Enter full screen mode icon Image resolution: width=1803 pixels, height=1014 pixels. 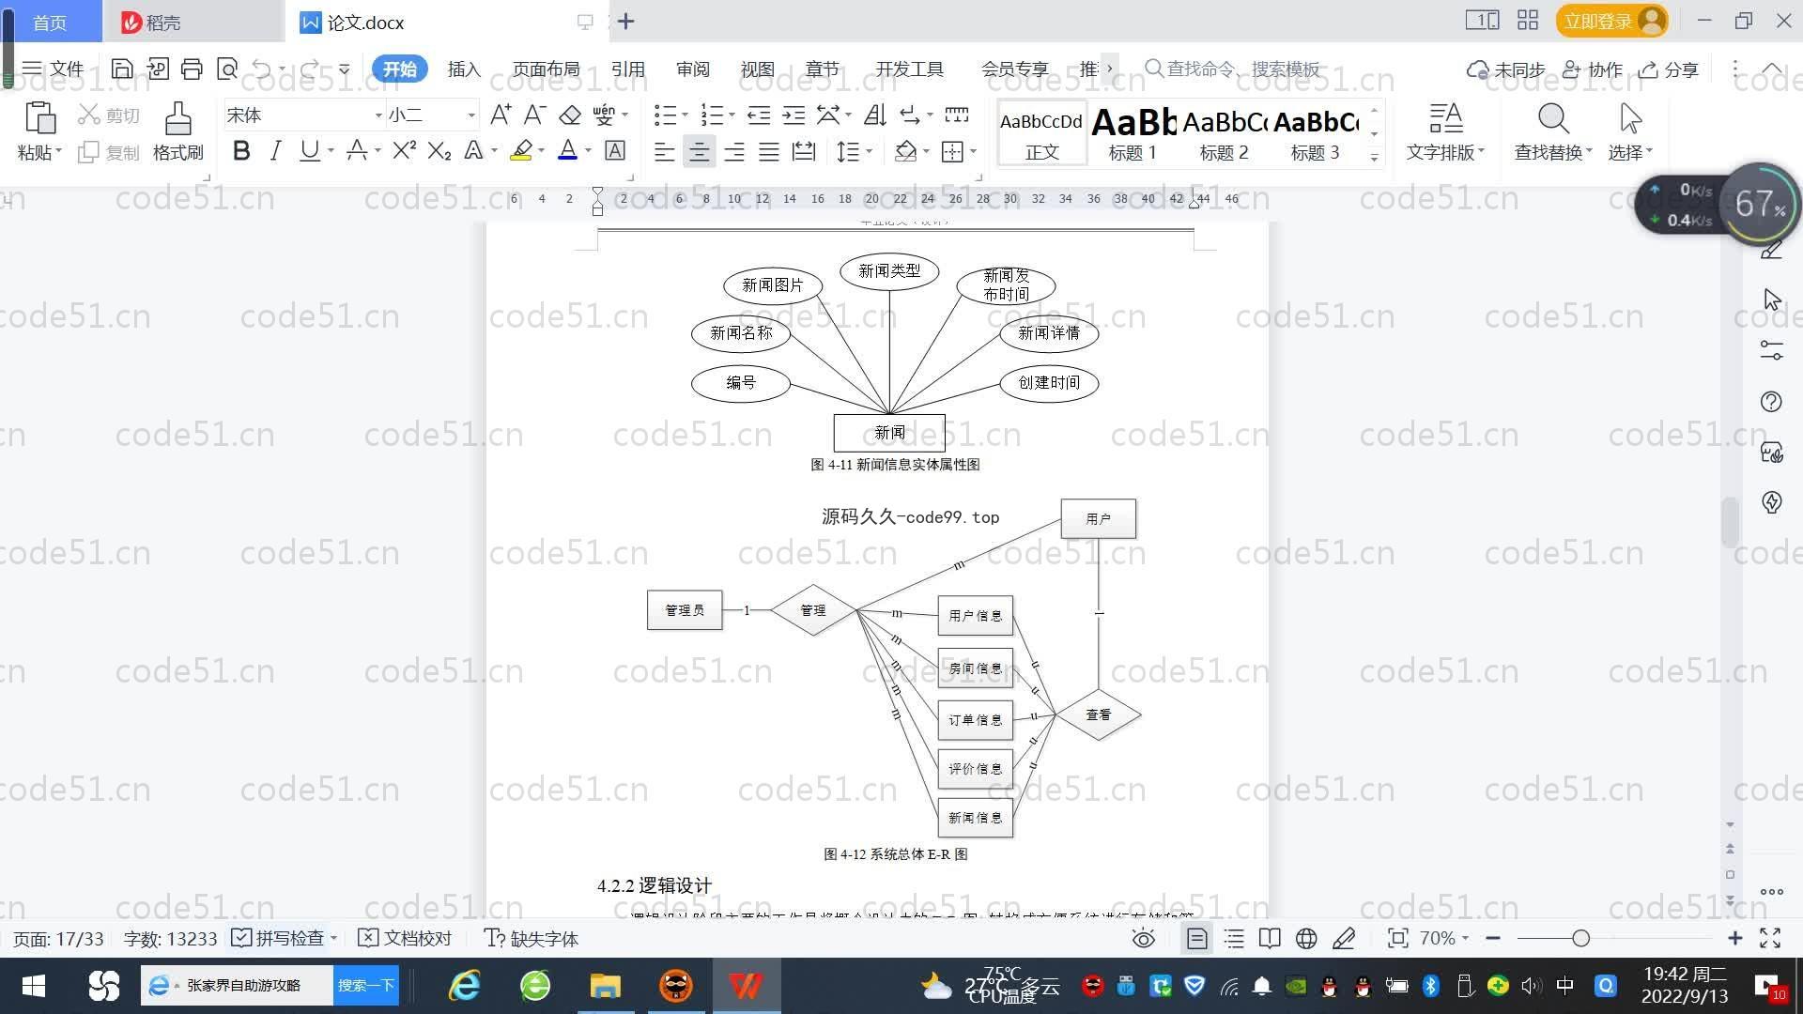[x=1770, y=938]
